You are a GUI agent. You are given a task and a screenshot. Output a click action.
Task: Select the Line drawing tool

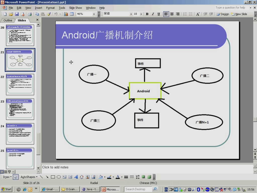(41, 177)
